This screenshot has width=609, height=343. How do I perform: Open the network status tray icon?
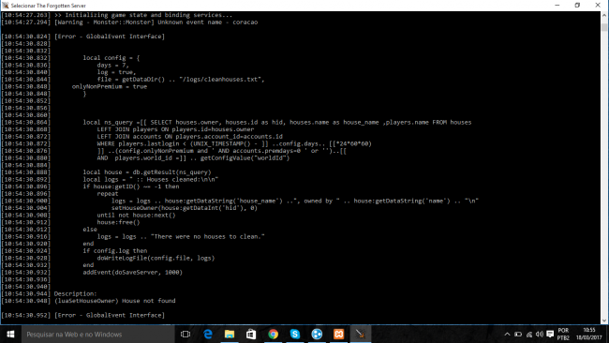pos(529,334)
